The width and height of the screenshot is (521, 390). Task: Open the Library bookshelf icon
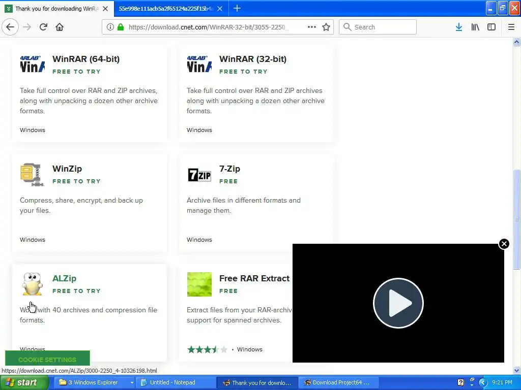tap(475, 27)
